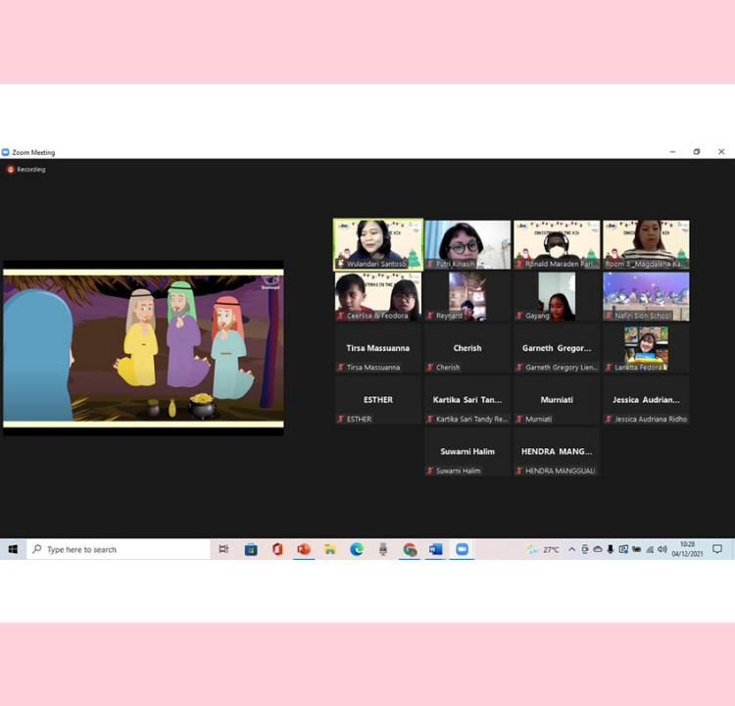Screen dimensions: 735x706
Task: Open the network icon in the system tray
Action: (x=650, y=549)
